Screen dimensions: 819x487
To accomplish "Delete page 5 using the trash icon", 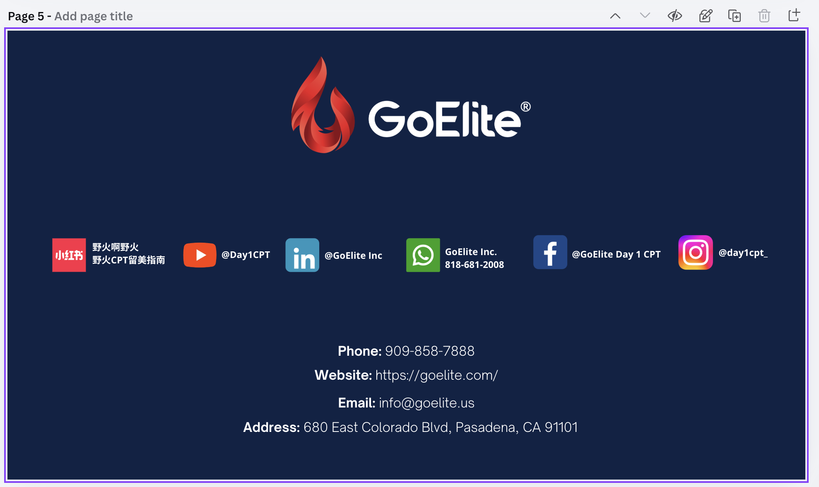I will (764, 16).
